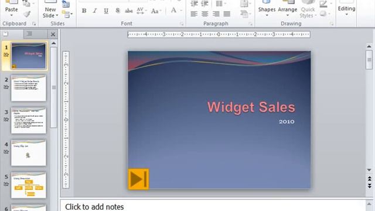The height and width of the screenshot is (211, 375).
Task: Align text left
Action: 194,14
